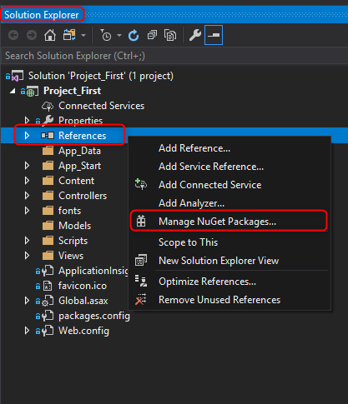Click the Refresh icon in the toolbar
The image size is (348, 404).
pyautogui.click(x=134, y=35)
